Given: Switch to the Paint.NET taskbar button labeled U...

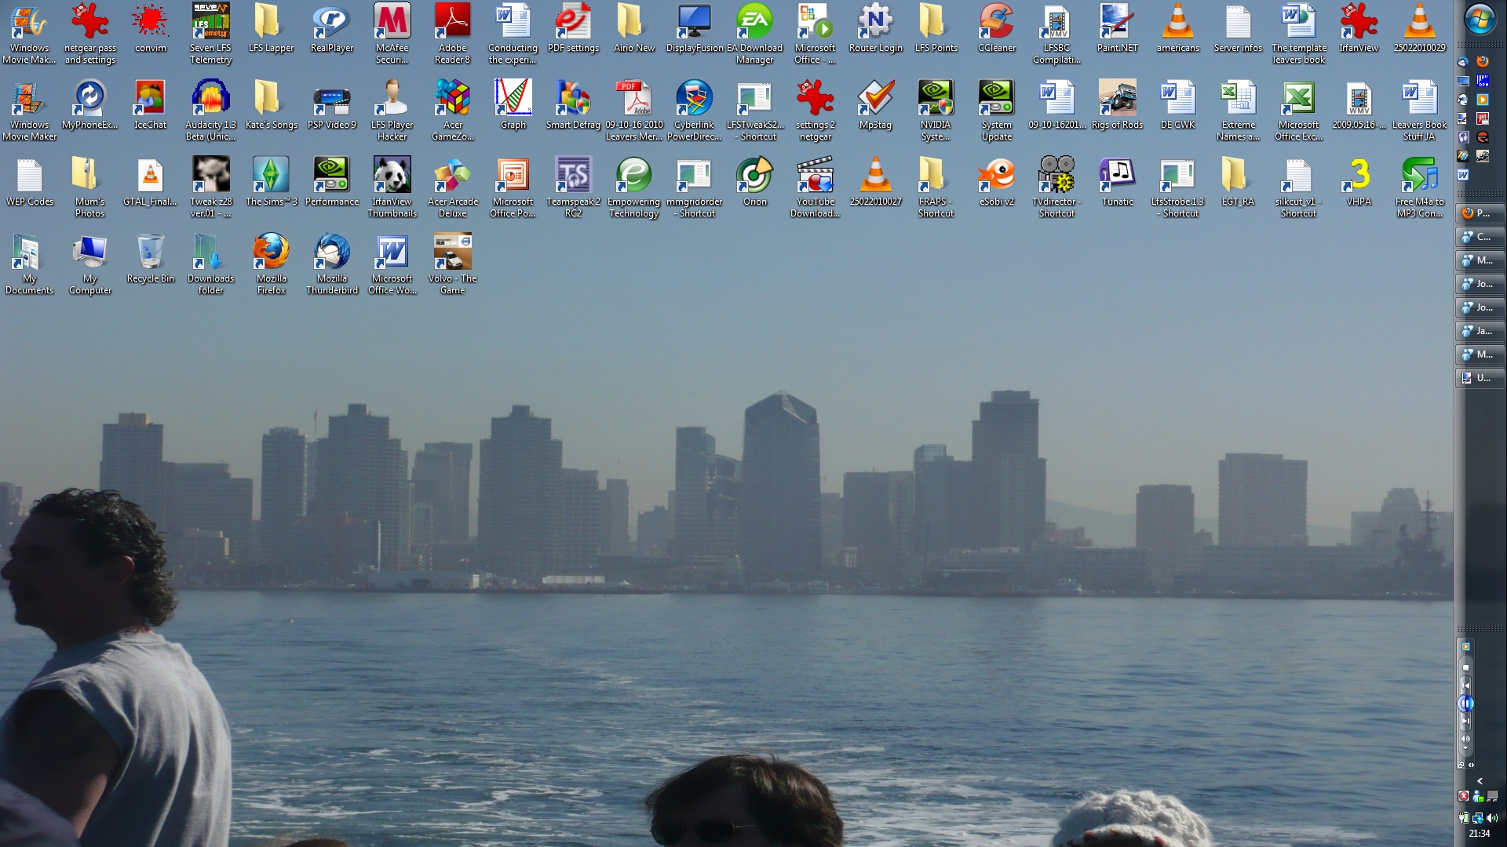Looking at the screenshot, I should [x=1480, y=378].
